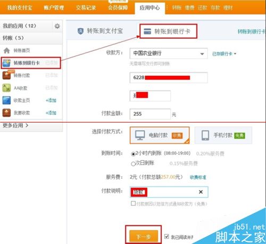Screen dimensions: 266x244
Task: Open the 账户管理 tab
Action: (54, 7)
